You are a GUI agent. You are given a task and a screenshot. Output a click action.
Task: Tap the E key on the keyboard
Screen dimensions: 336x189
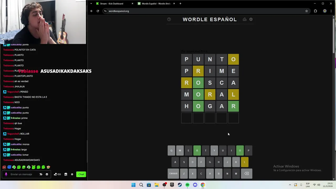(188, 150)
